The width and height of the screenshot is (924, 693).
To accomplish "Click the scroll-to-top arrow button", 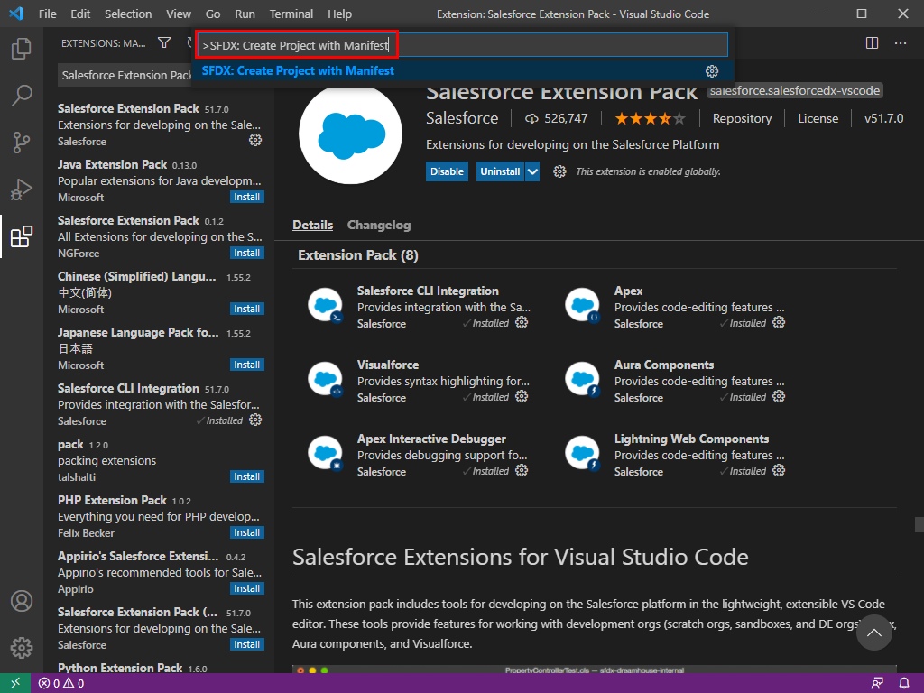I will [x=873, y=633].
